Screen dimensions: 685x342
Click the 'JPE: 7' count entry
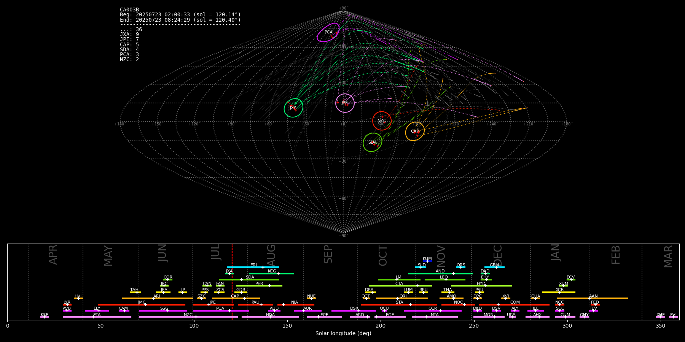coord(129,40)
